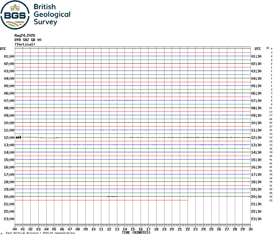Click minute axis label 15

coord(133,229)
